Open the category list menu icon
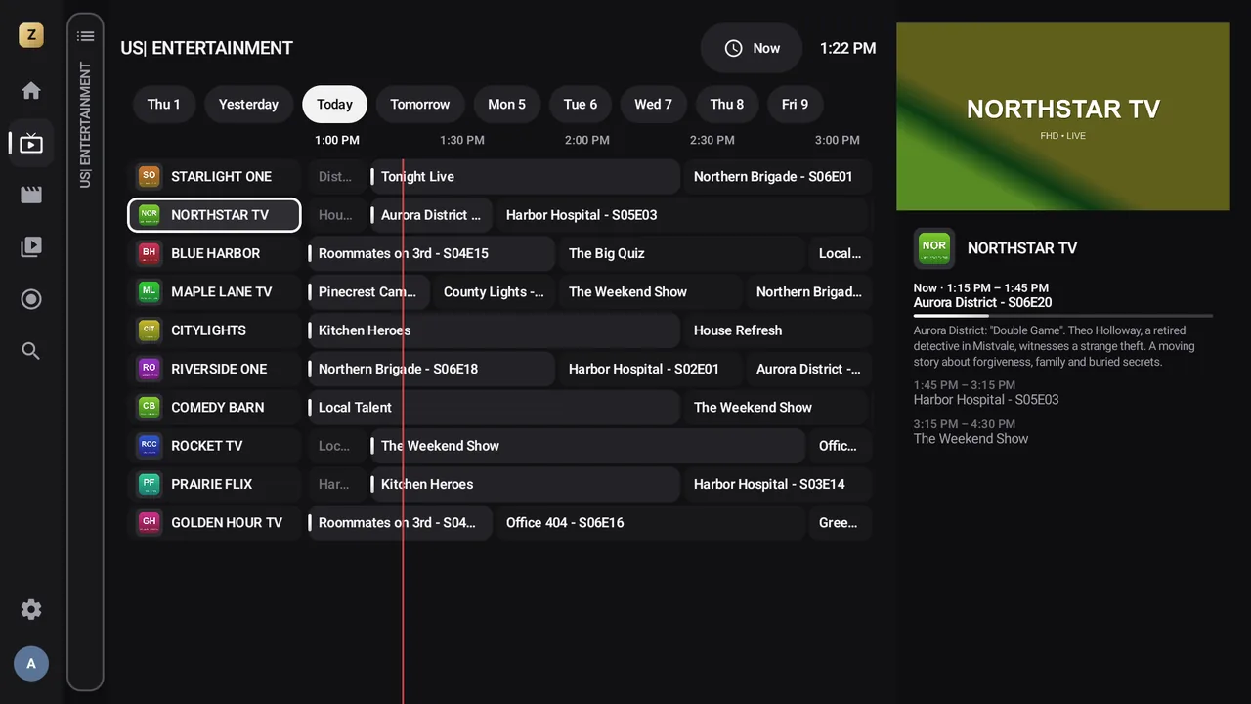Screen dimensions: 1251x704 (86, 36)
